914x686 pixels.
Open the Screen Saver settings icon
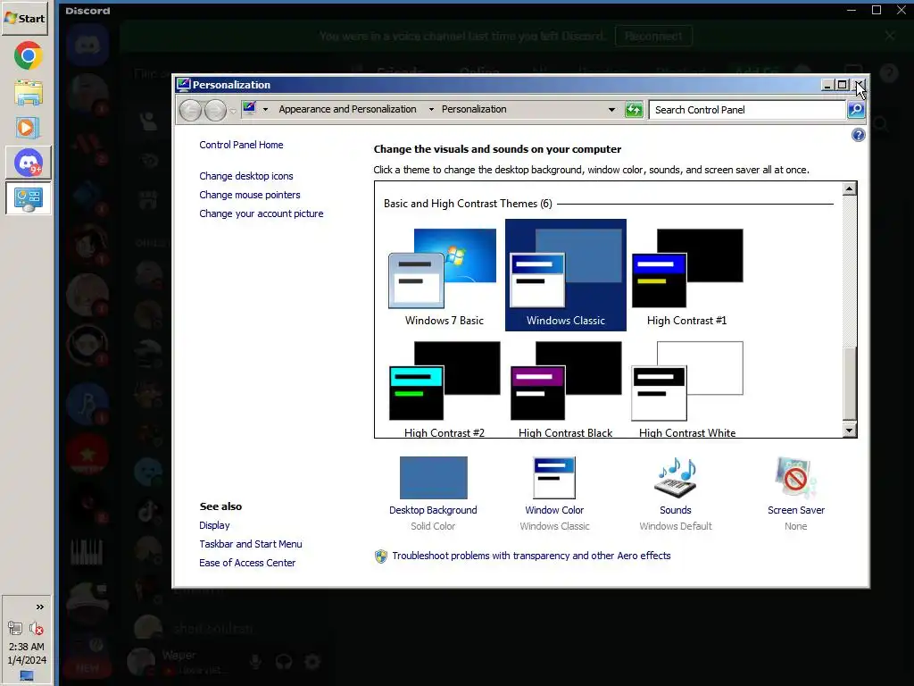(x=795, y=478)
